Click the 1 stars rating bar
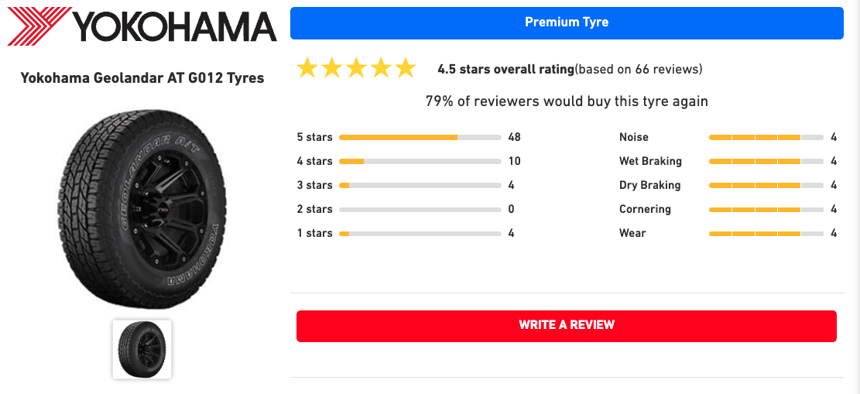Image resolution: width=860 pixels, height=394 pixels. pos(420,234)
